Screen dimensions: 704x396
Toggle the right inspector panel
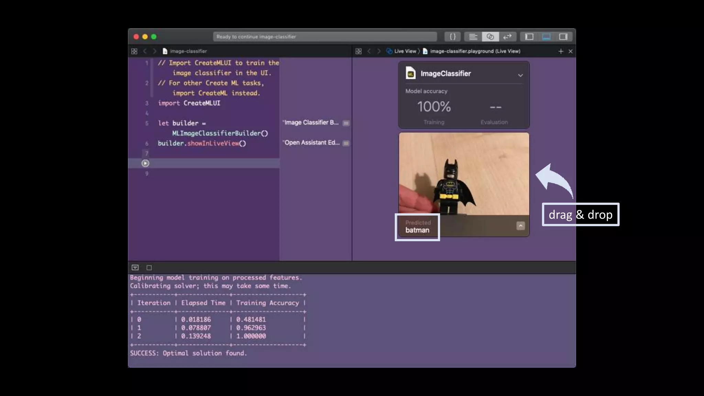point(563,37)
